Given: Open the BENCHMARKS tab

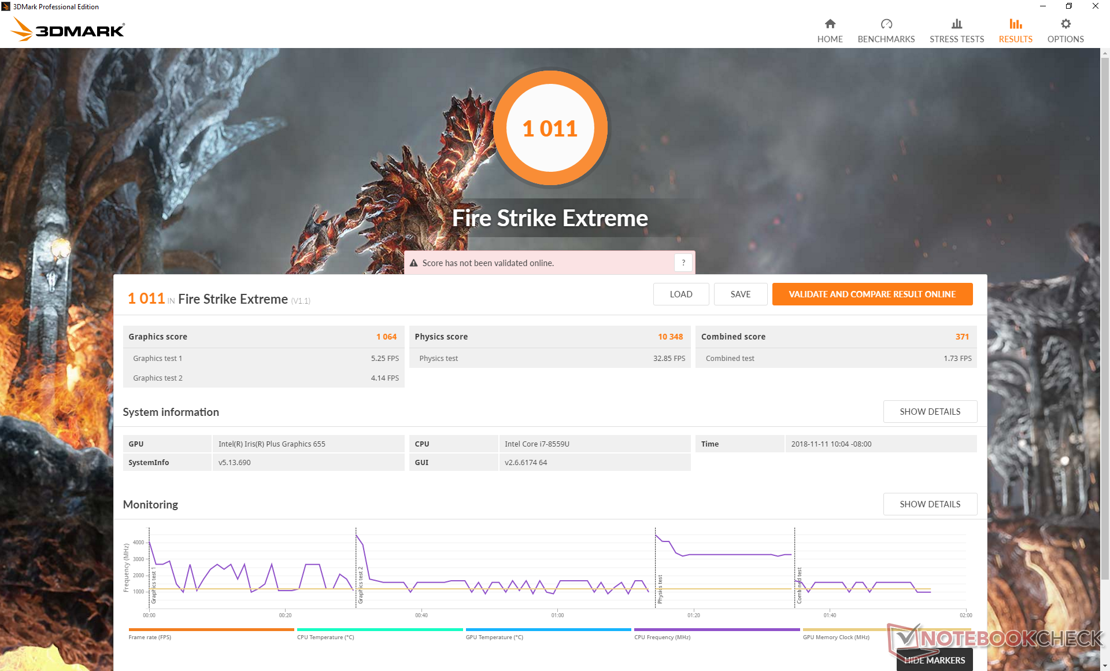Looking at the screenshot, I should coord(886,31).
